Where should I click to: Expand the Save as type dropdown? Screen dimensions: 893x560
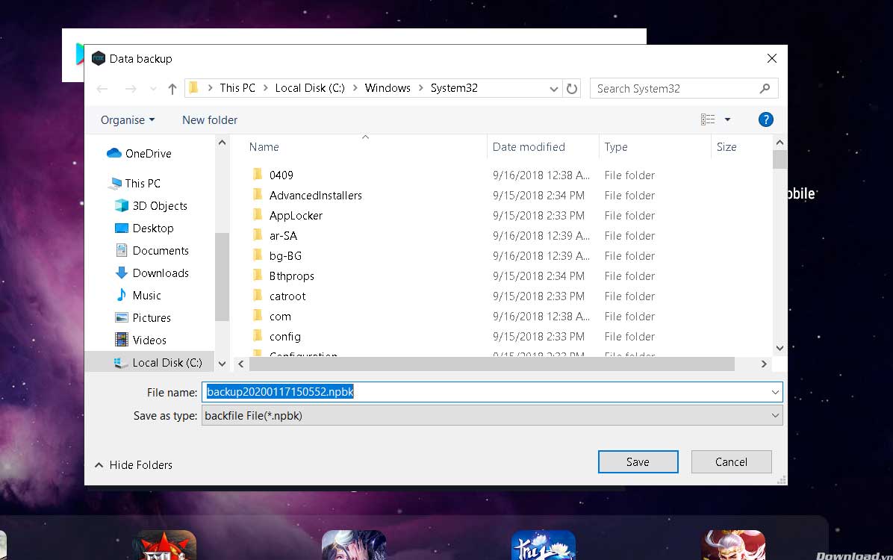(x=775, y=416)
